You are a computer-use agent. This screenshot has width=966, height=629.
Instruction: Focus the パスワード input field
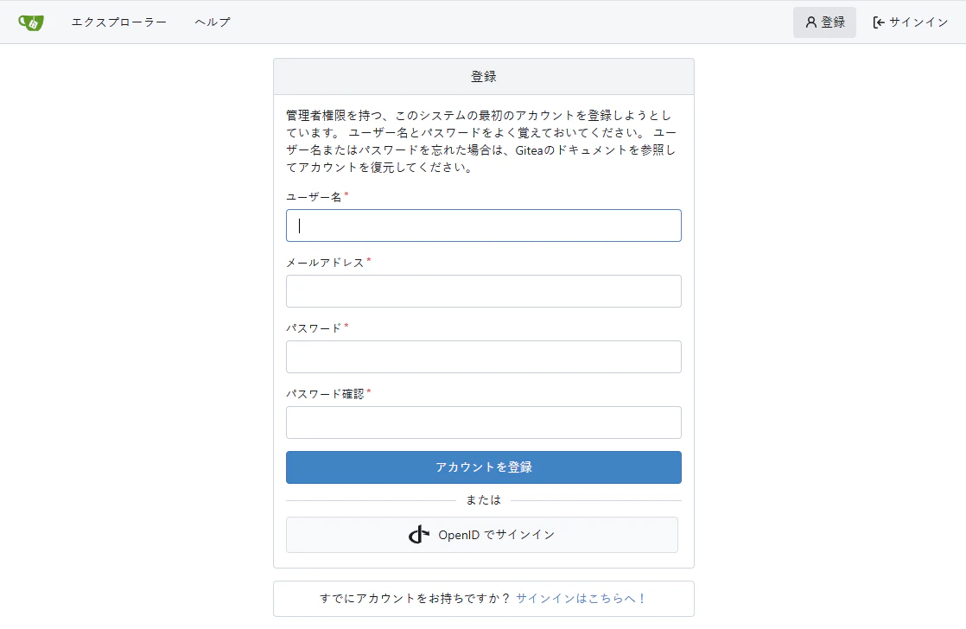pos(484,357)
